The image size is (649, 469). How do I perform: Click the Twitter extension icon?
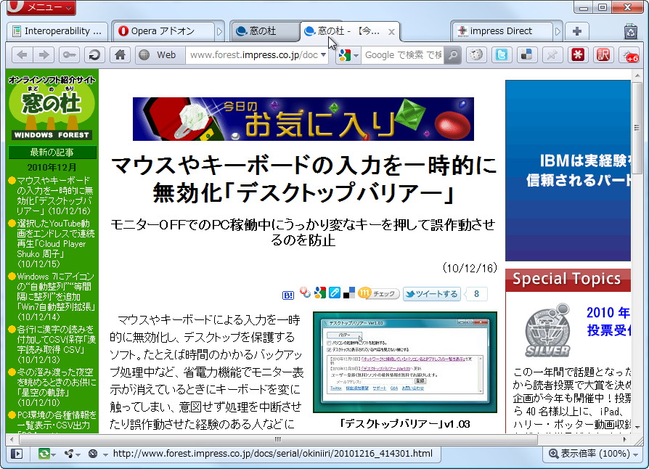pos(502,55)
